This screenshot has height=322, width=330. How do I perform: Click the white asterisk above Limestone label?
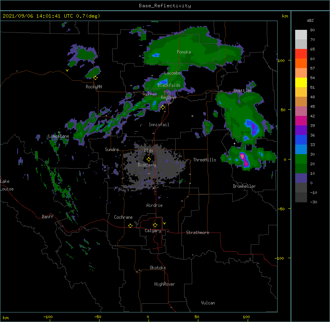point(59,132)
